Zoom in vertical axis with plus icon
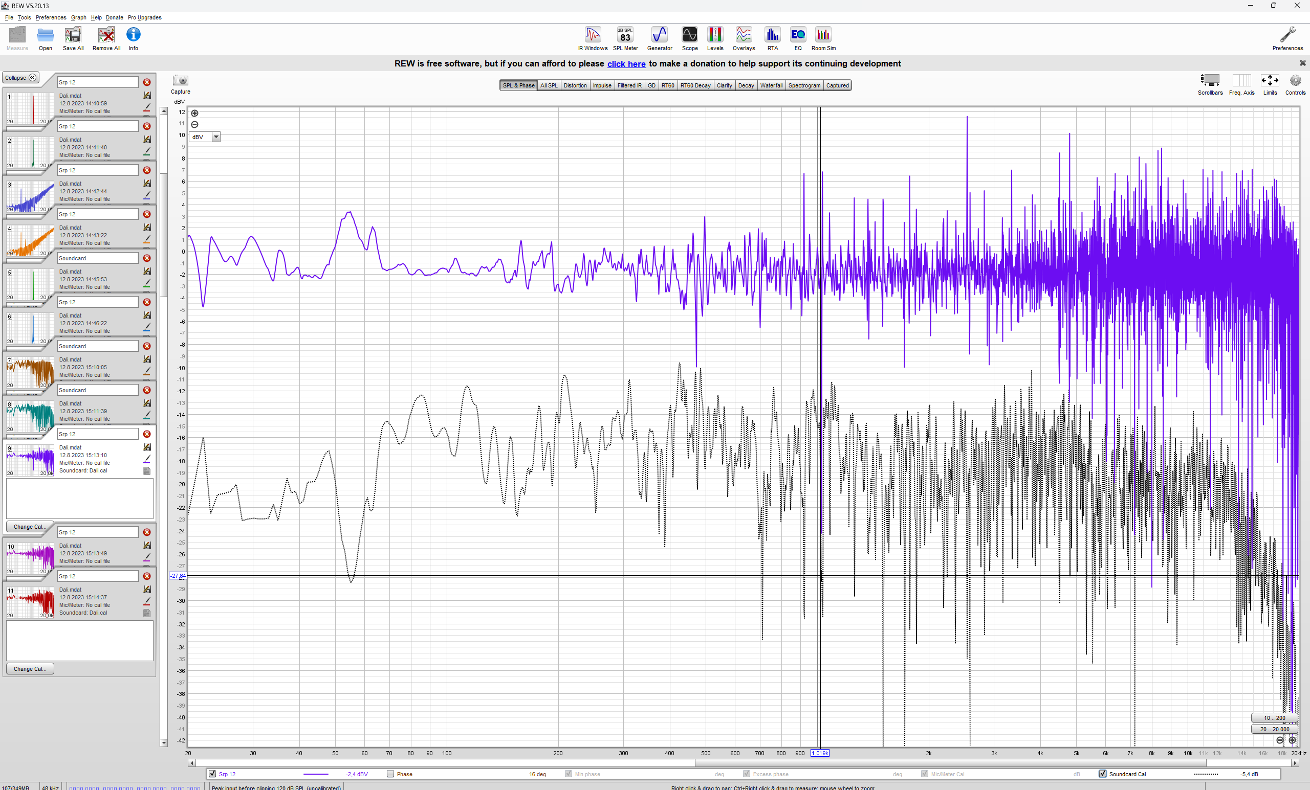The height and width of the screenshot is (790, 1310). click(x=194, y=113)
